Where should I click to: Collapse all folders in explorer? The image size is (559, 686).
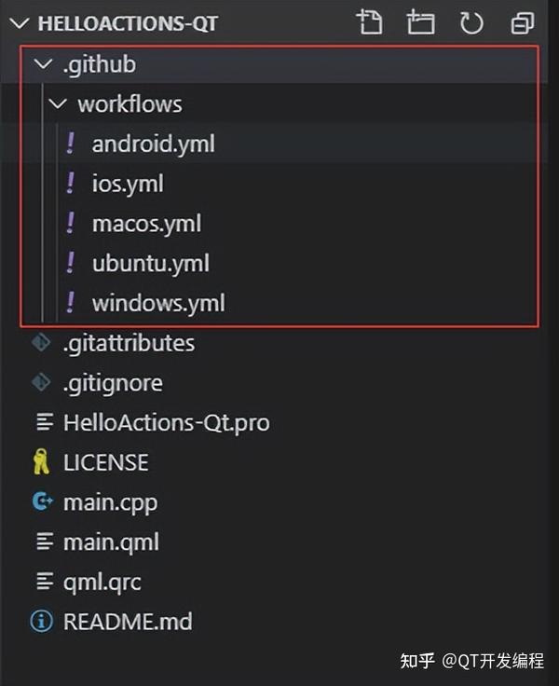[523, 22]
